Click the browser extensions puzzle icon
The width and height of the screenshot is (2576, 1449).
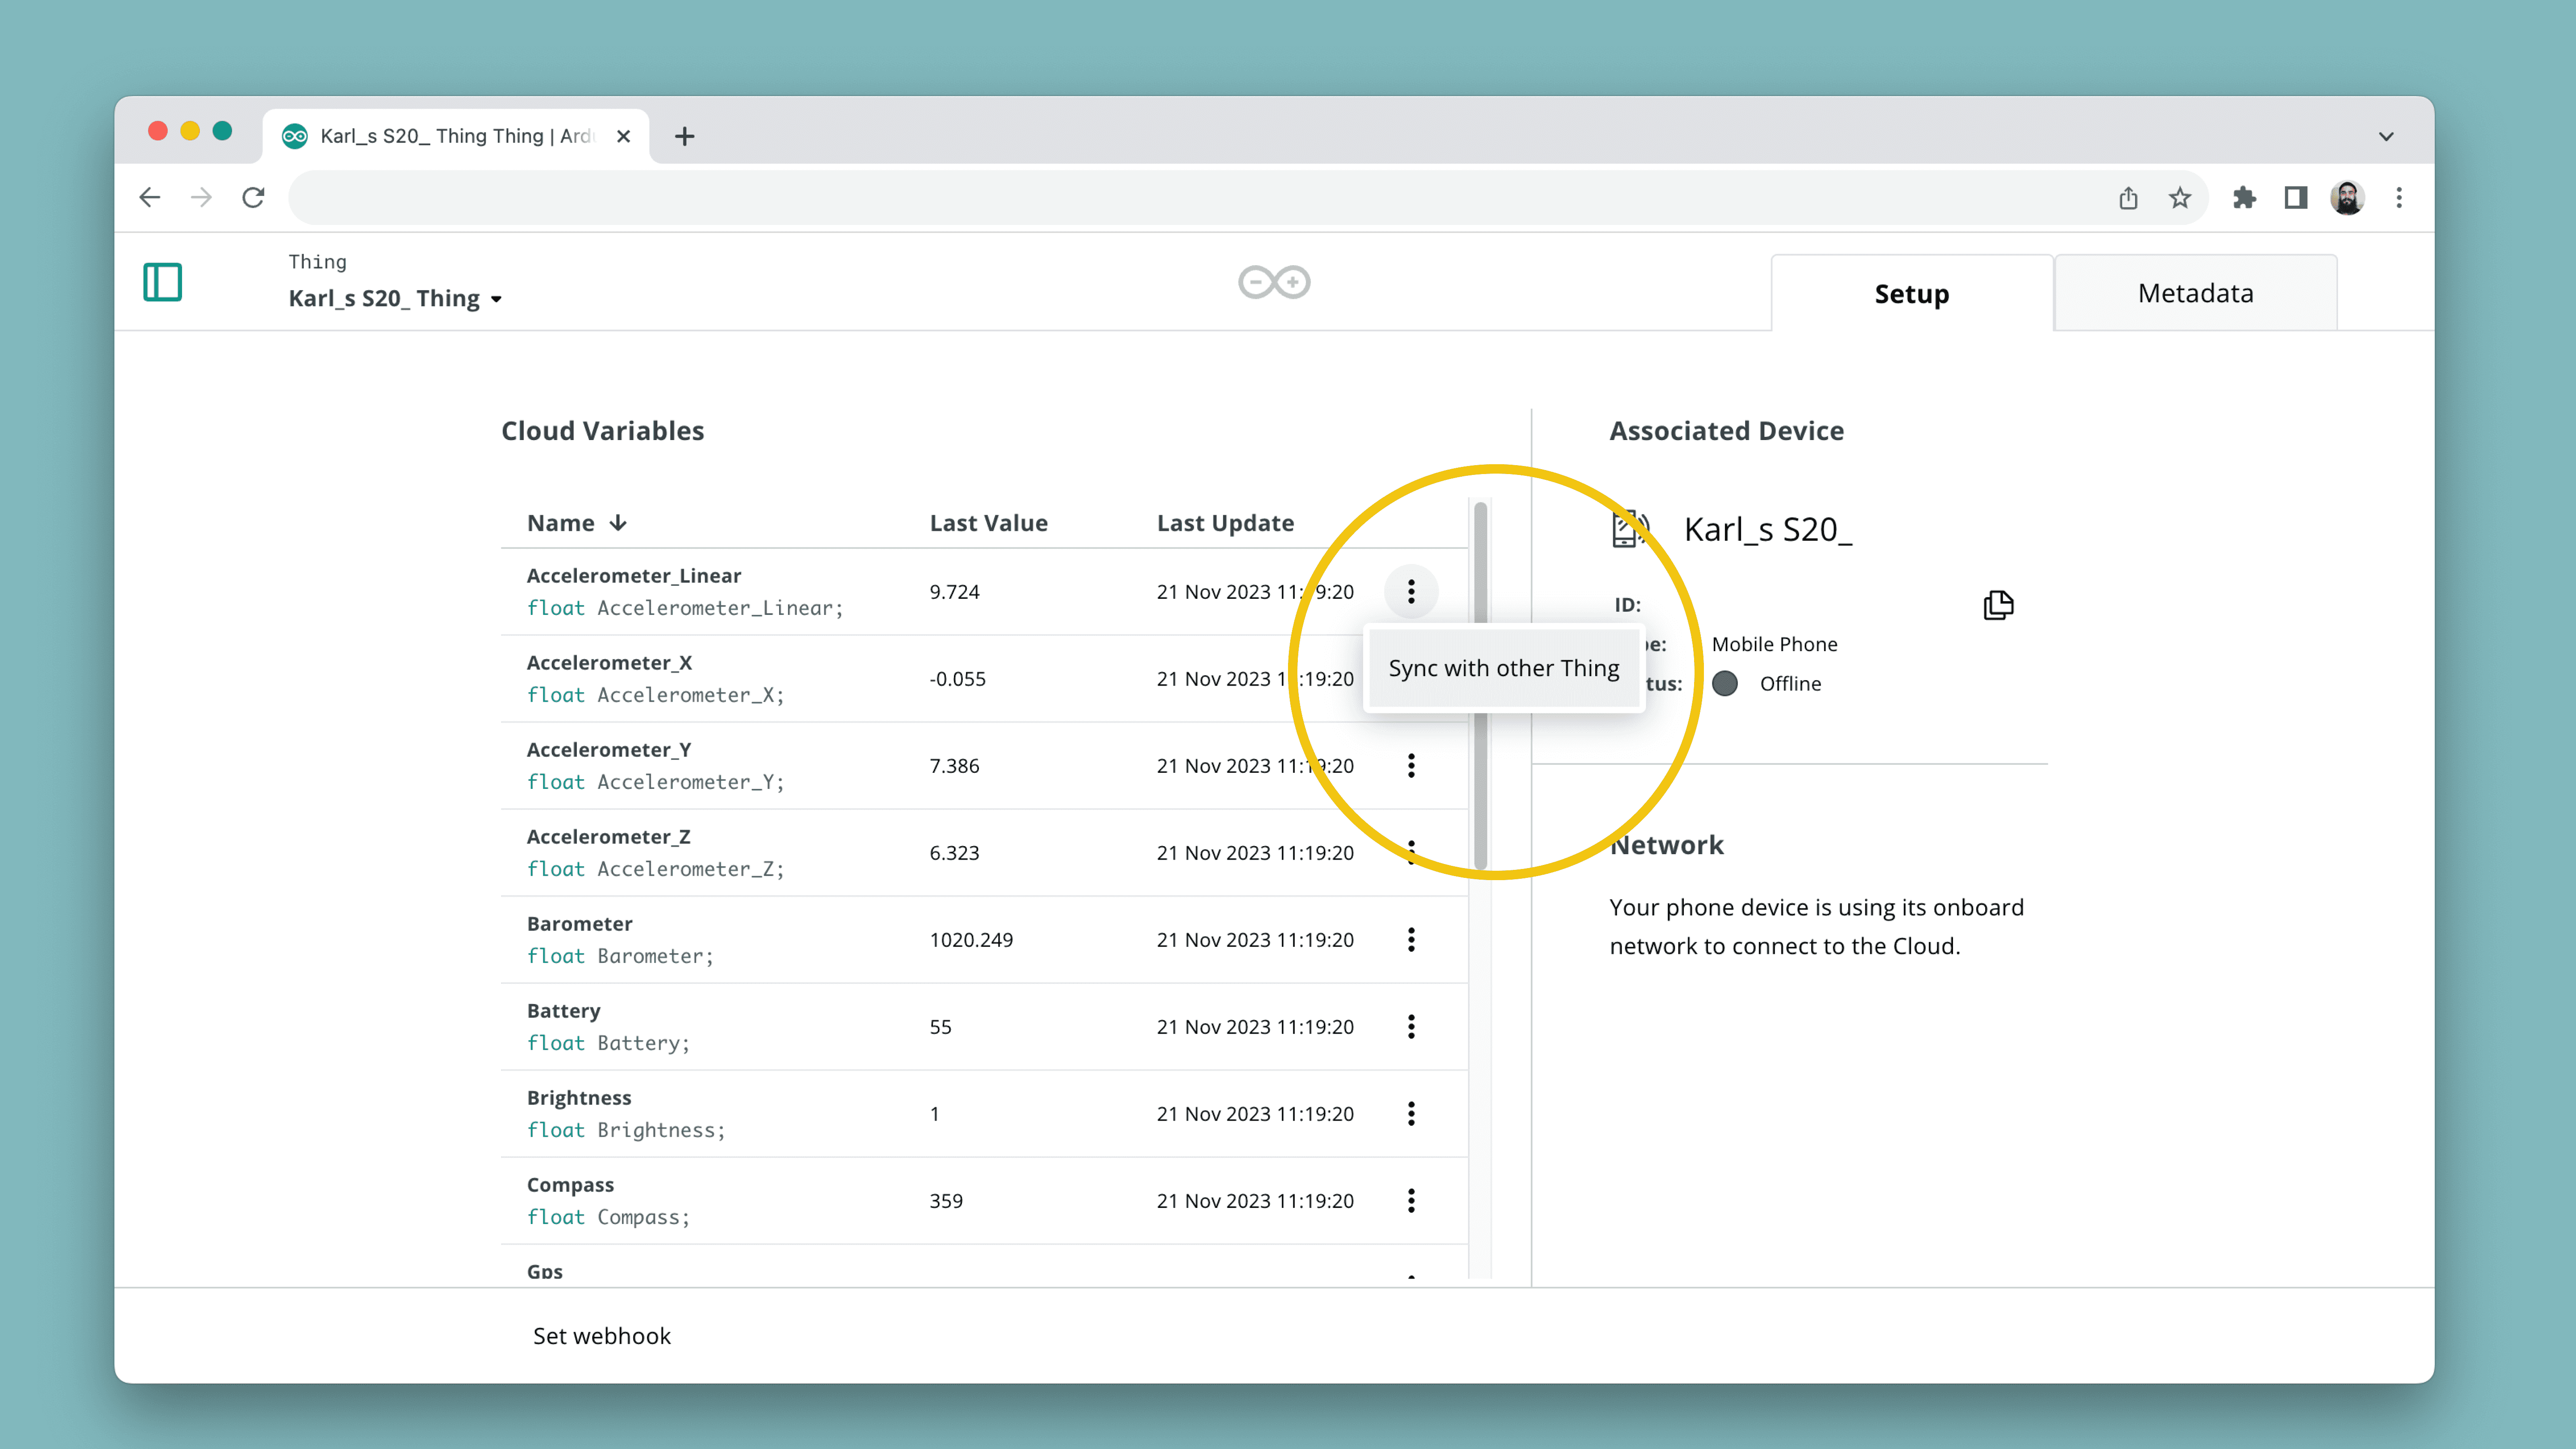[2244, 197]
